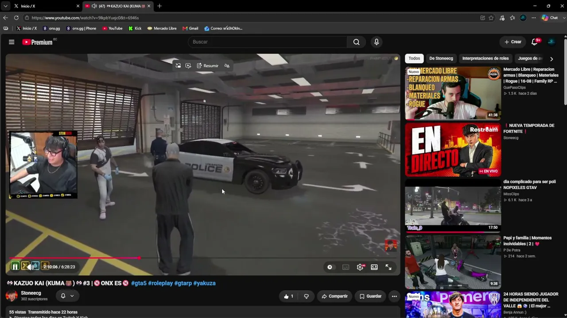Open a new browser tab
567x318 pixels.
(159, 6)
